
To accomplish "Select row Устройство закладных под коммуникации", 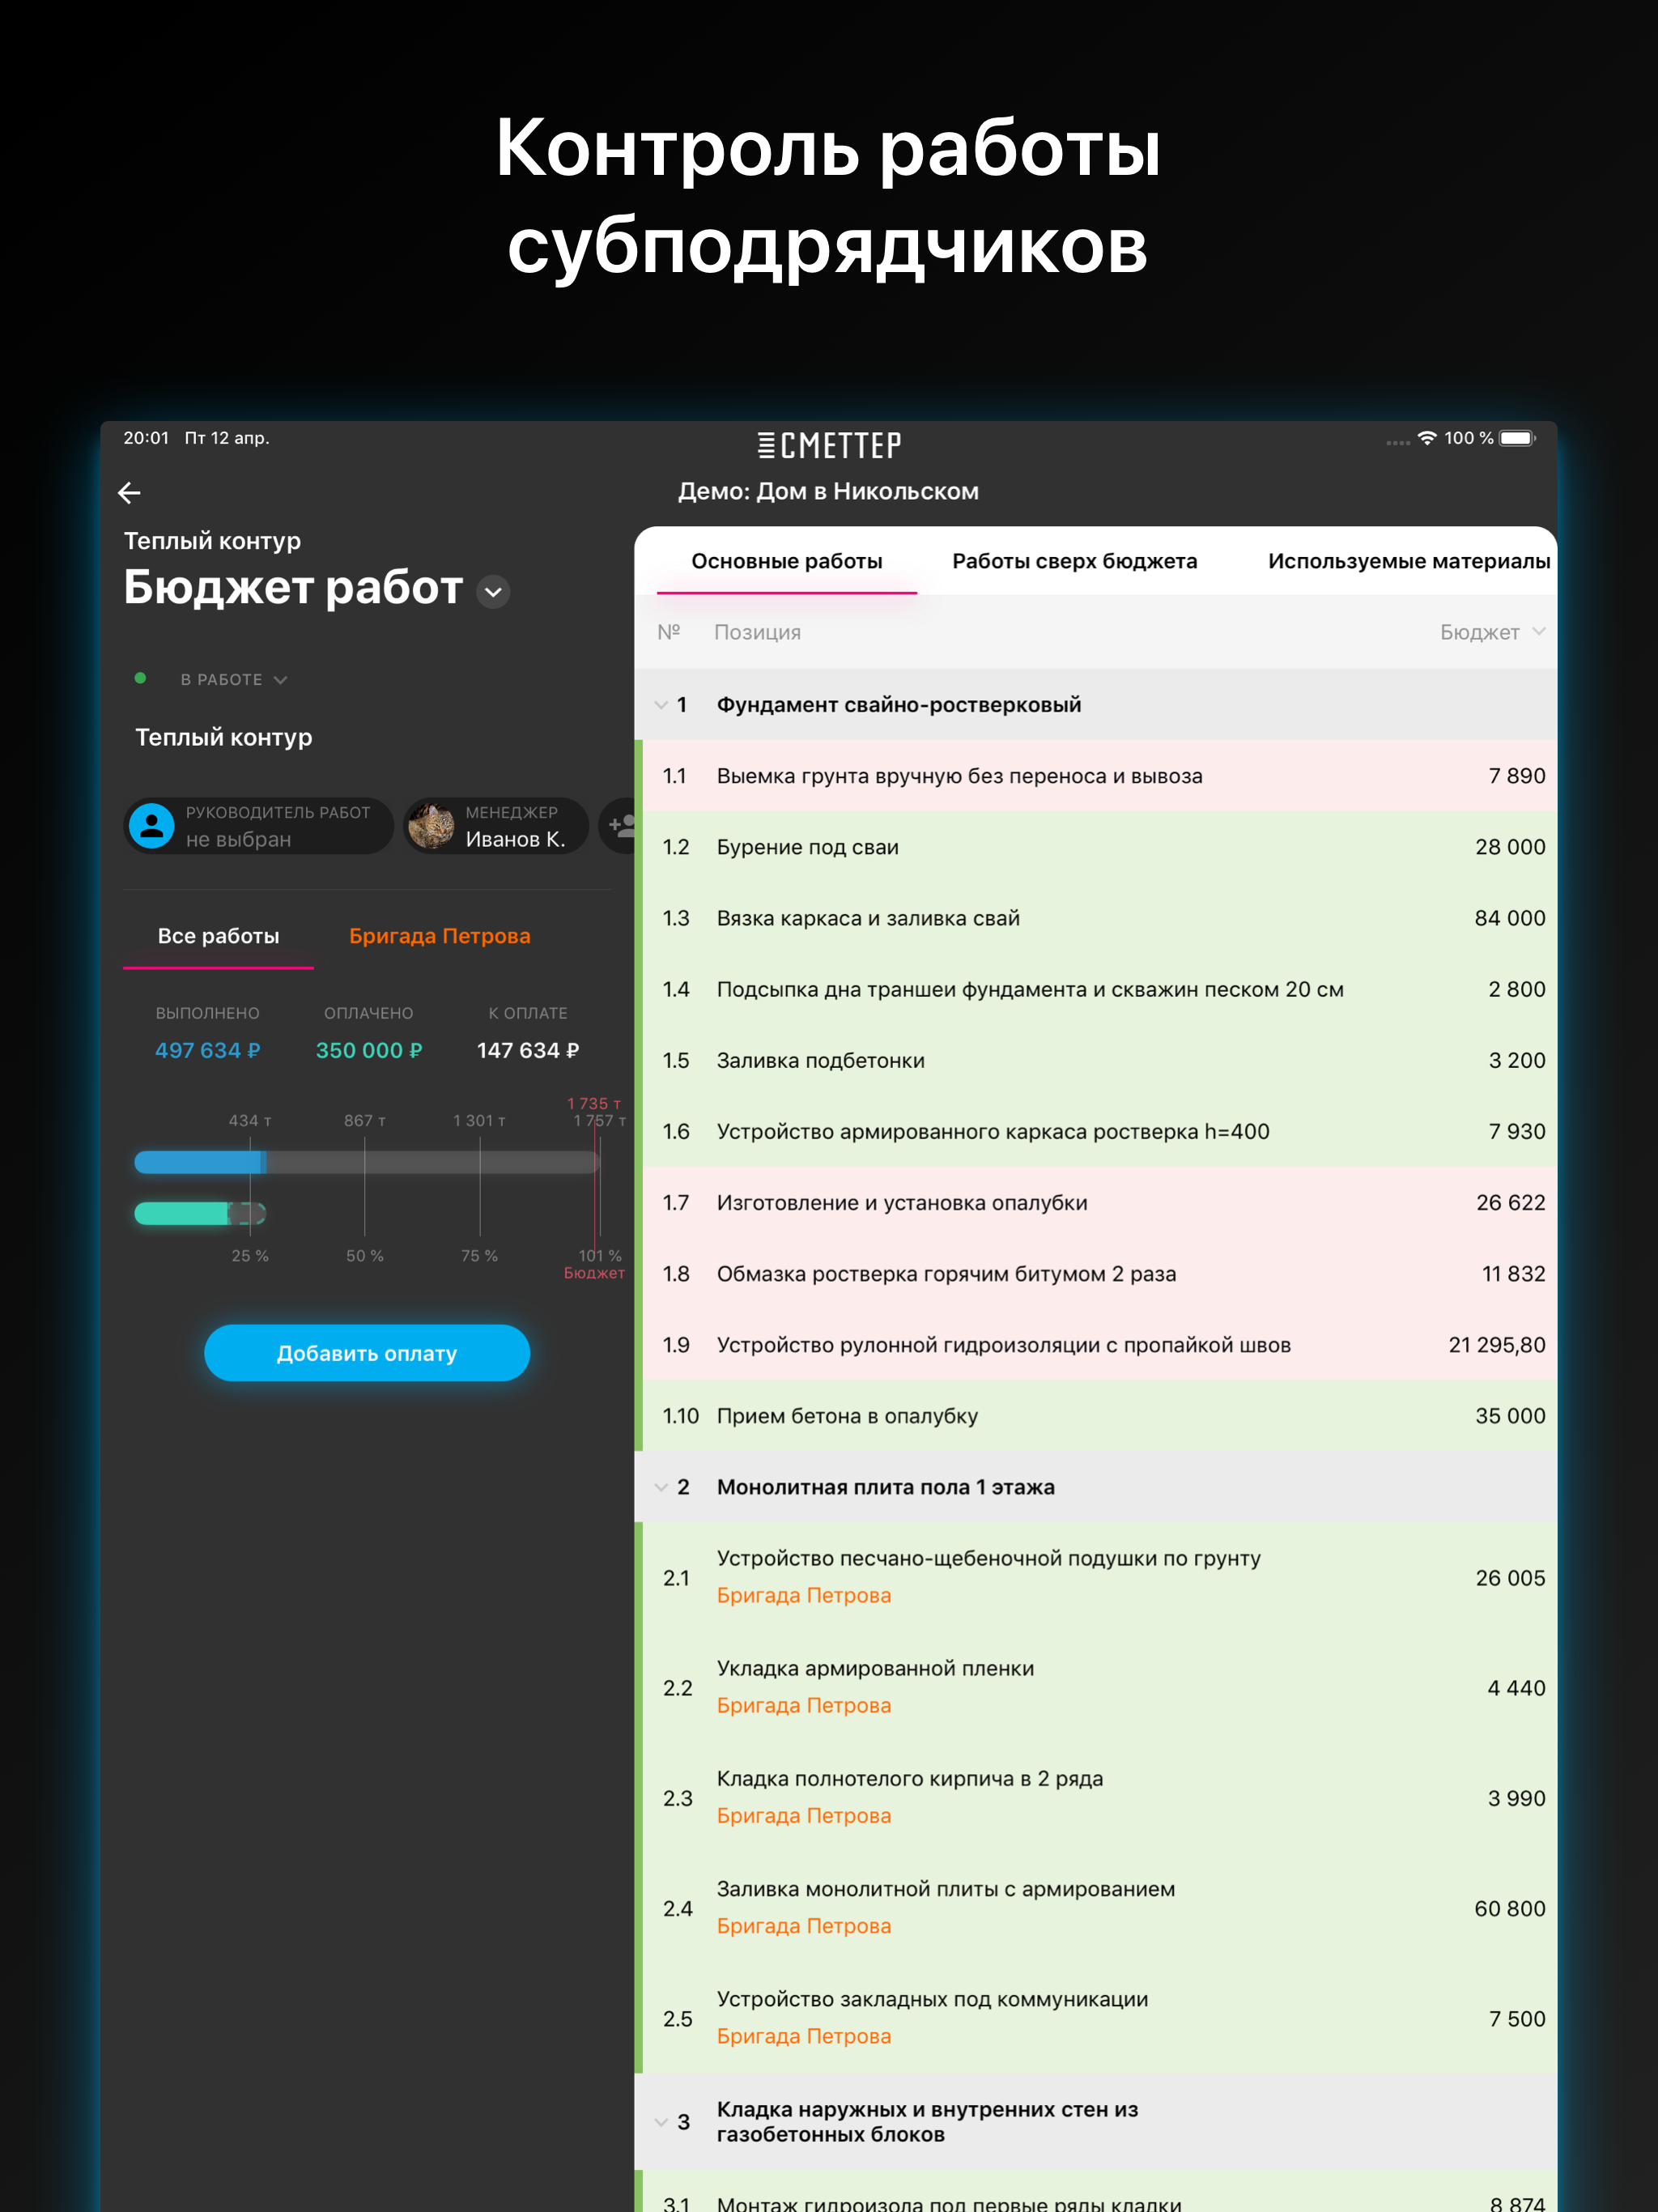I will pyautogui.click(x=1095, y=2019).
